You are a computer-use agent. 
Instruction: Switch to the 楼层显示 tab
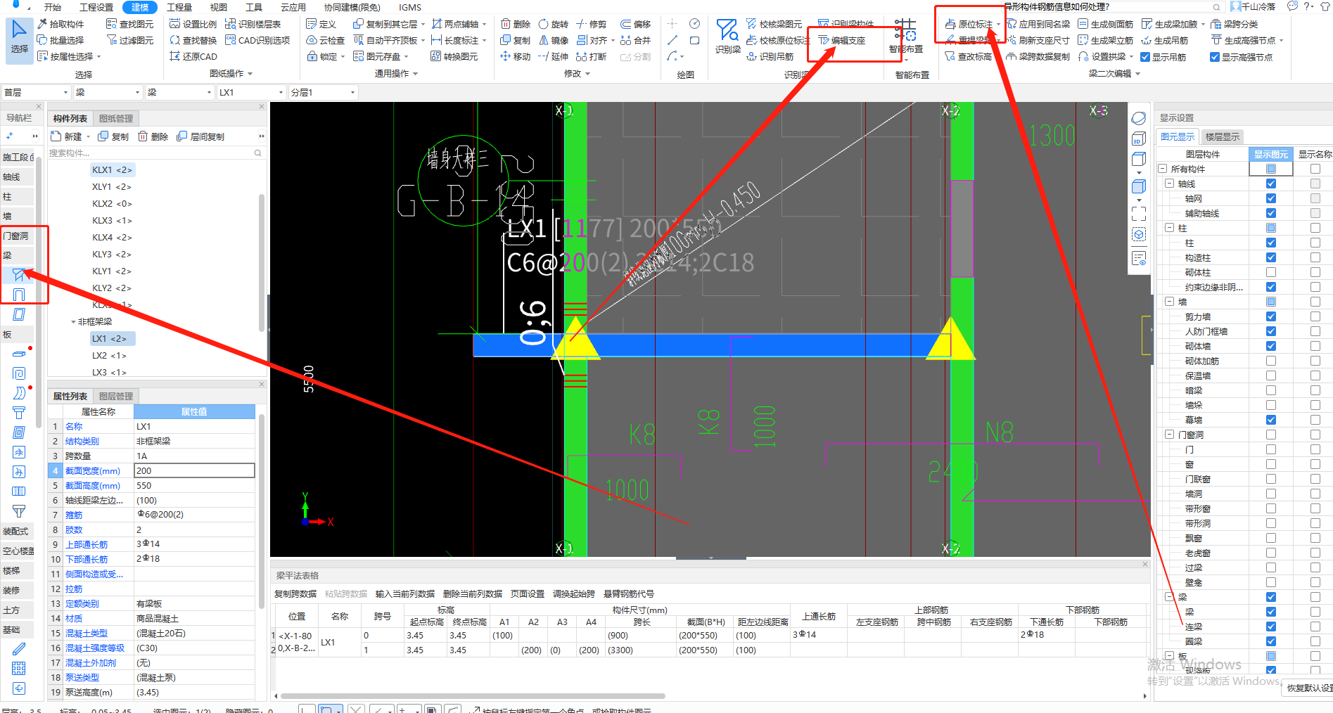coord(1222,136)
